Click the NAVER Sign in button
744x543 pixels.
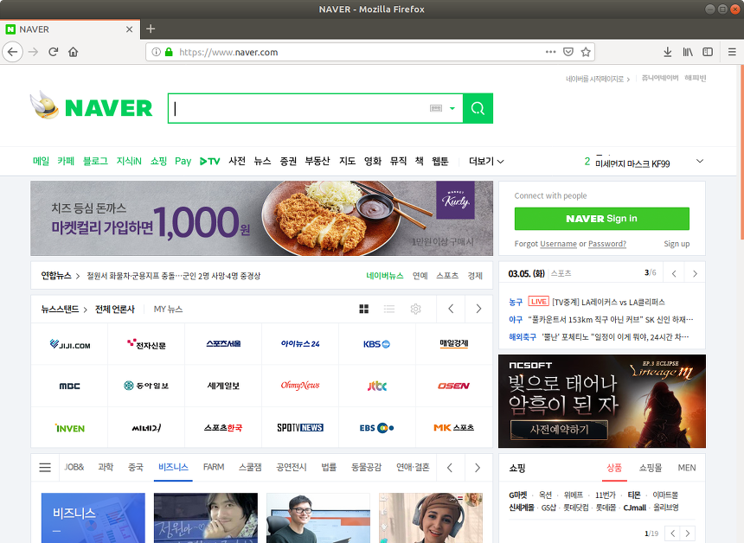(x=601, y=219)
